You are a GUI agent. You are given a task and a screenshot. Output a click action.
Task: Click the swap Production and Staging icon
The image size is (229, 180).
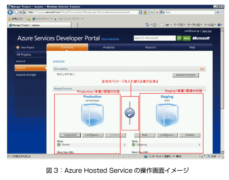coord(130,113)
